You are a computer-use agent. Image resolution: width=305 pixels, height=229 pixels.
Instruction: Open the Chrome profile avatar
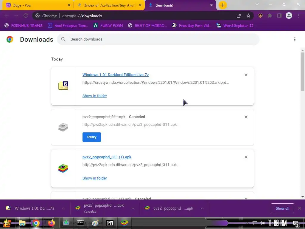(x=289, y=16)
